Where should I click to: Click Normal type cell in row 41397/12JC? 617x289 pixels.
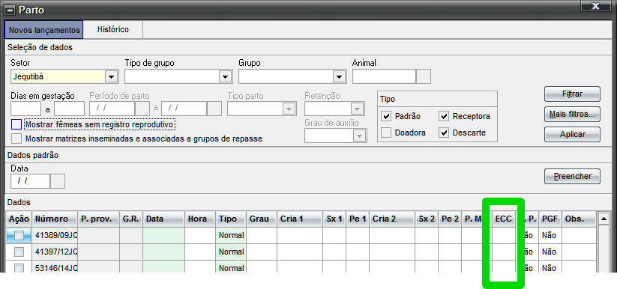coord(231,252)
